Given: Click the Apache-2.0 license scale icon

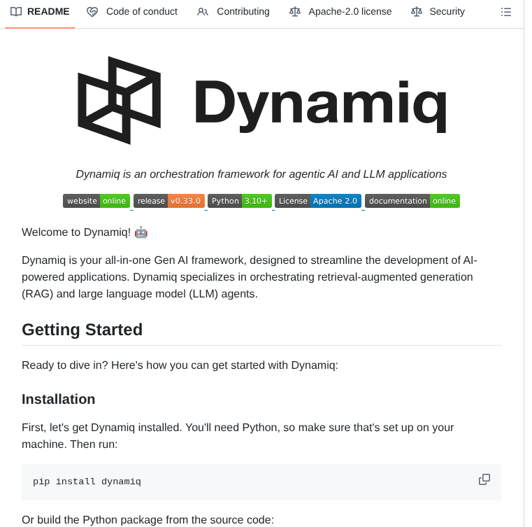Looking at the screenshot, I should (295, 12).
